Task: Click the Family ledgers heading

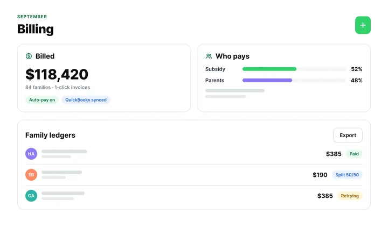Action: point(50,136)
